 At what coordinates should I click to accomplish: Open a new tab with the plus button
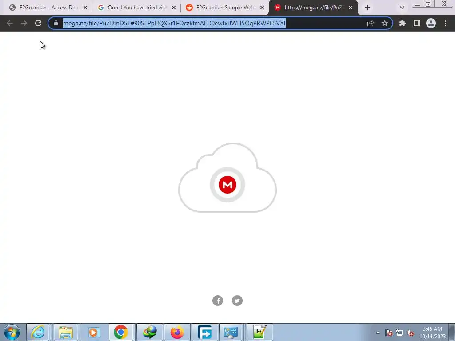(x=367, y=8)
